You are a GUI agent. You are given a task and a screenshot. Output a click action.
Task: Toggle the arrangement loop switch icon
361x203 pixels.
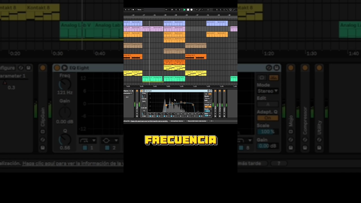230,10
